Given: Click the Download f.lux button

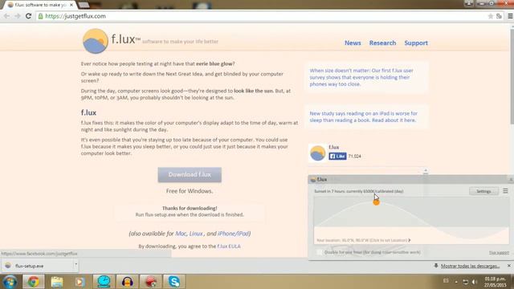Looking at the screenshot, I should pos(190,175).
